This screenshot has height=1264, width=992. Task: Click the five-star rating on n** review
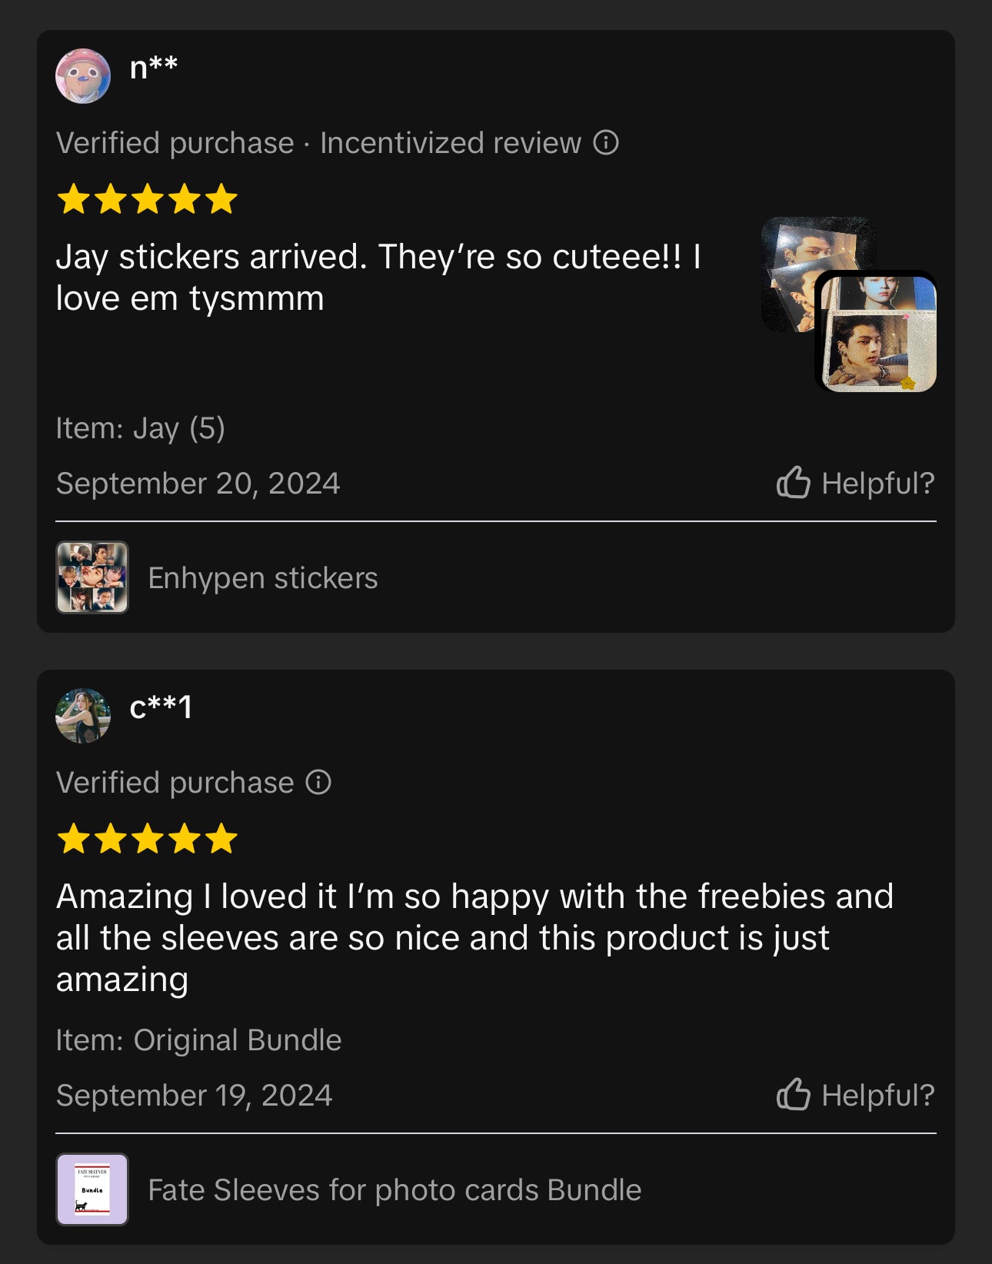[x=147, y=199]
